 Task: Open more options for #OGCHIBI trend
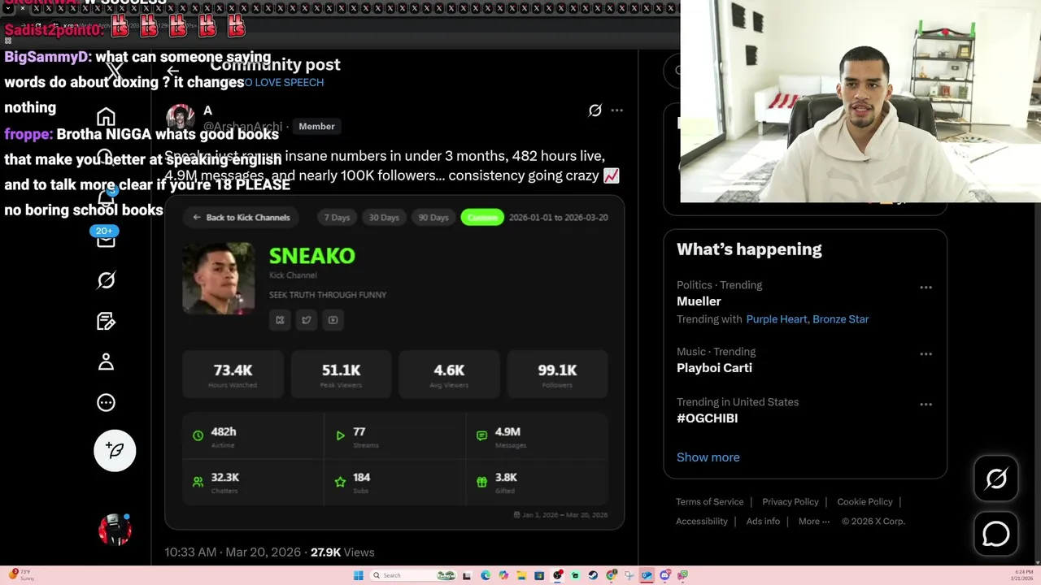(x=926, y=405)
